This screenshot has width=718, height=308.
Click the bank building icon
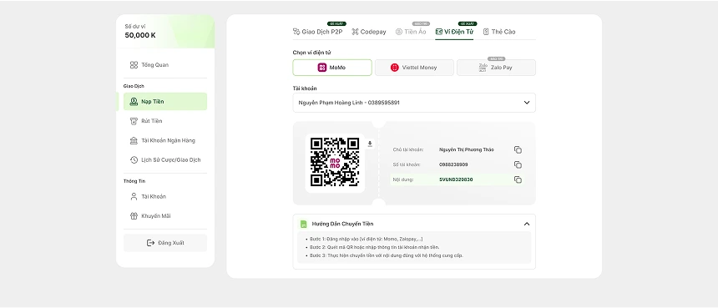coord(134,140)
